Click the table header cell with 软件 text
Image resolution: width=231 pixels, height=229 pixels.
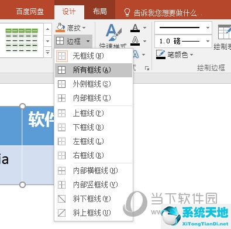pos(38,126)
